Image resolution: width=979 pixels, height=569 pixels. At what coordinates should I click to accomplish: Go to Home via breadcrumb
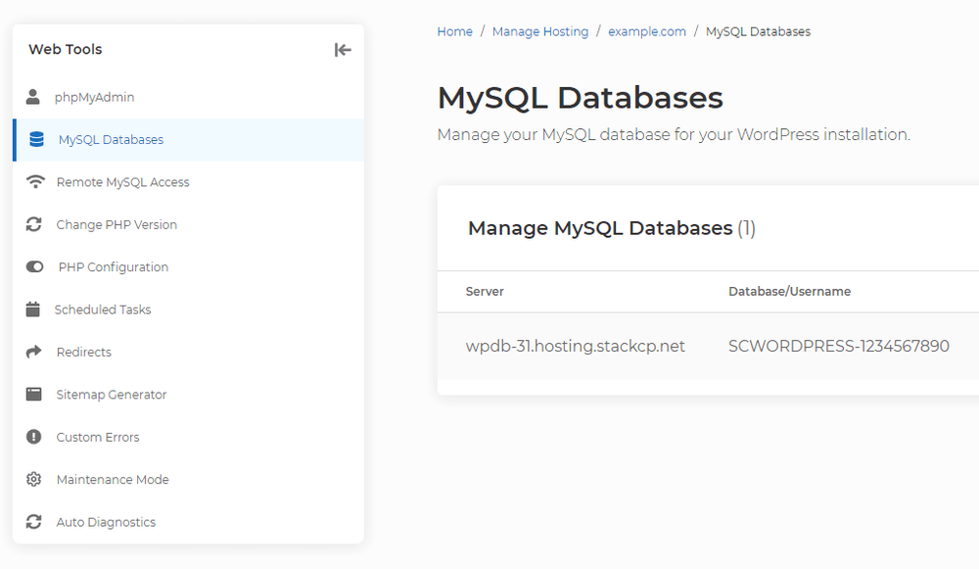pyautogui.click(x=454, y=31)
